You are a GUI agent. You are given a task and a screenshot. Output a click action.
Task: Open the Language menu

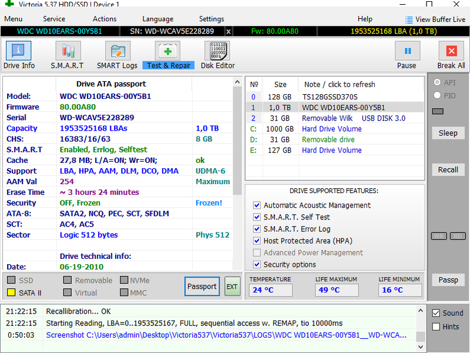(157, 19)
